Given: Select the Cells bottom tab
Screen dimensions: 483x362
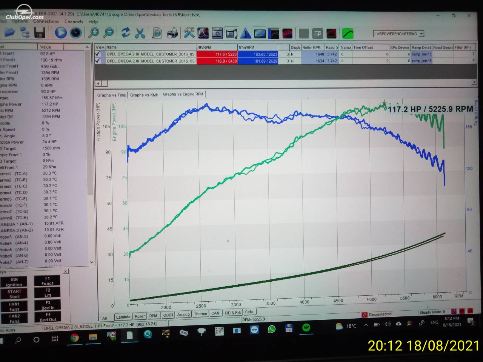Looking at the screenshot, I should 249,312.
